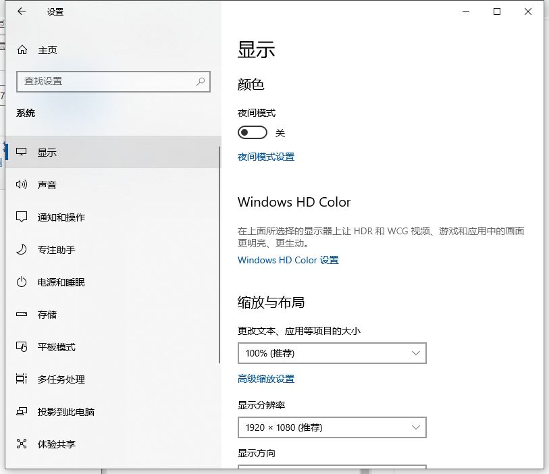Image resolution: width=549 pixels, height=474 pixels.
Task: Enable the 夜间模式 night mode toggle
Action: tap(253, 132)
